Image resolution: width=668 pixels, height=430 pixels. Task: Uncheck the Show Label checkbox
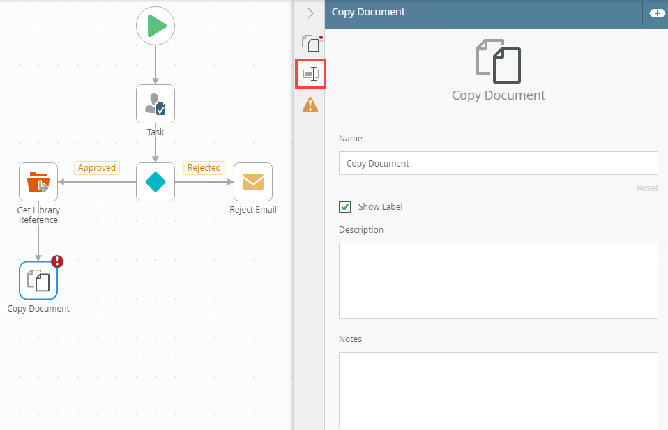point(345,207)
